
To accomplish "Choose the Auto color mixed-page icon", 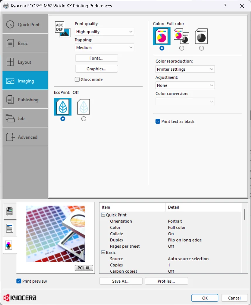I will click(181, 36).
